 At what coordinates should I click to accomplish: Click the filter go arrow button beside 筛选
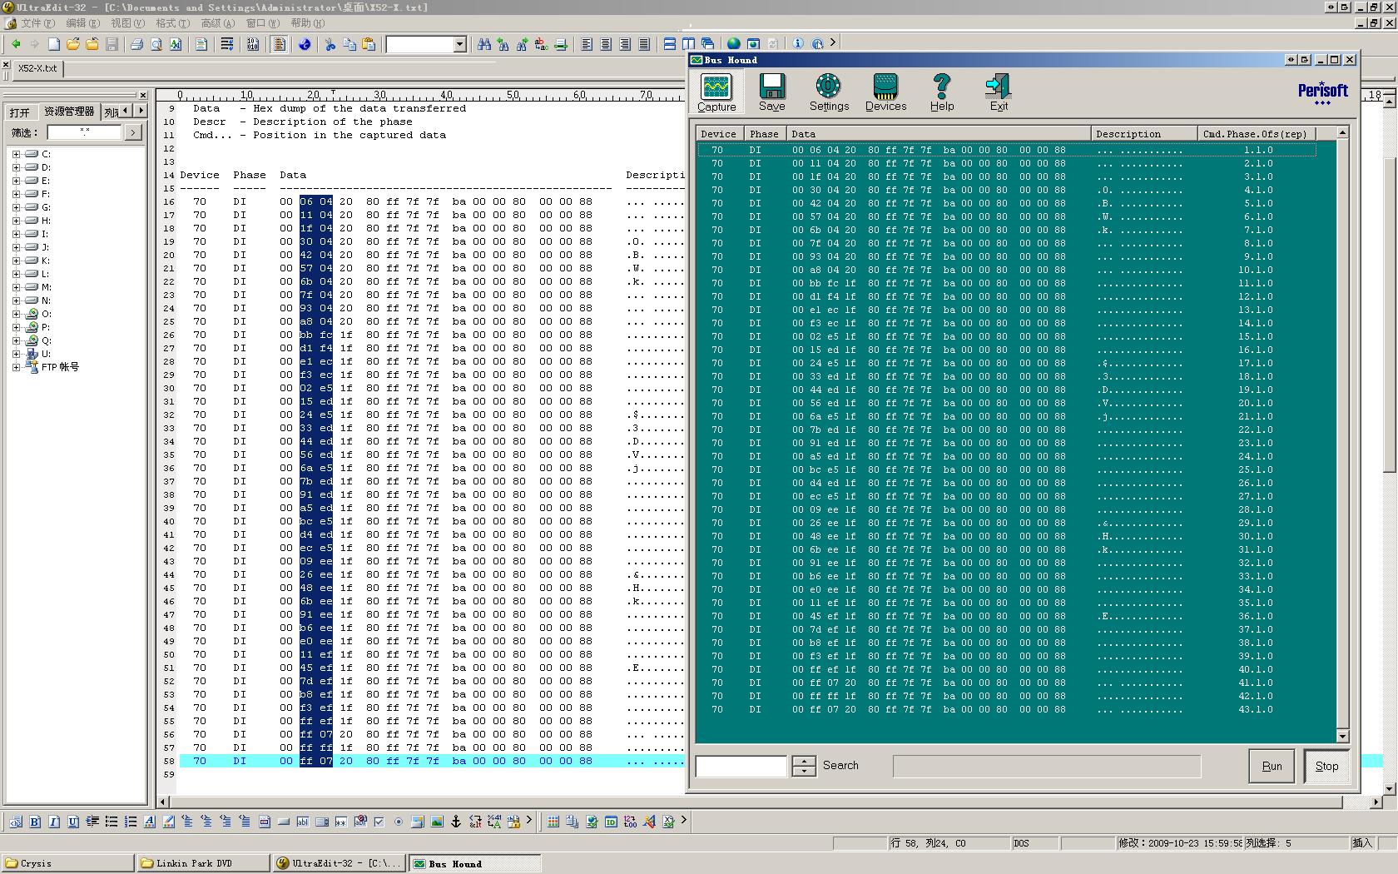pyautogui.click(x=133, y=132)
